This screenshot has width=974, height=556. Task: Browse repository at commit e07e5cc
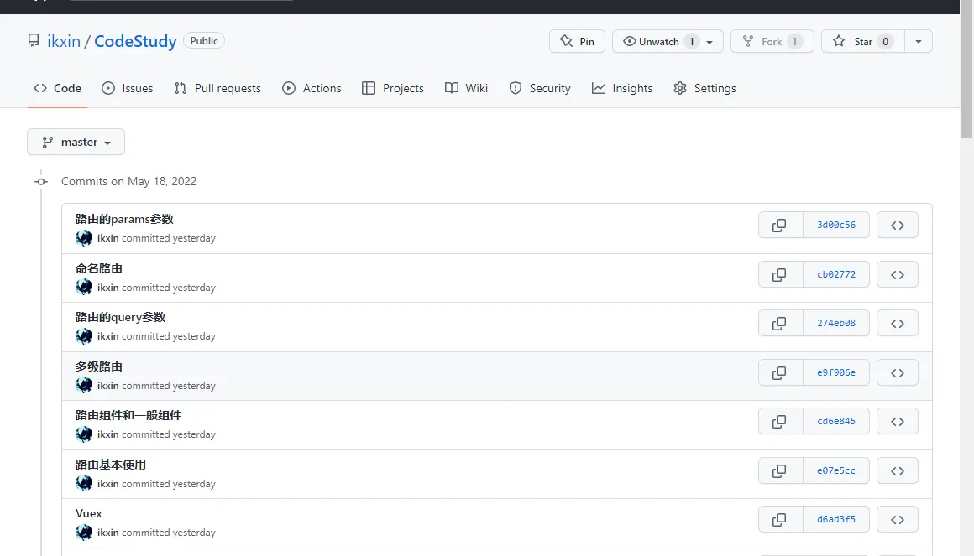[898, 471]
